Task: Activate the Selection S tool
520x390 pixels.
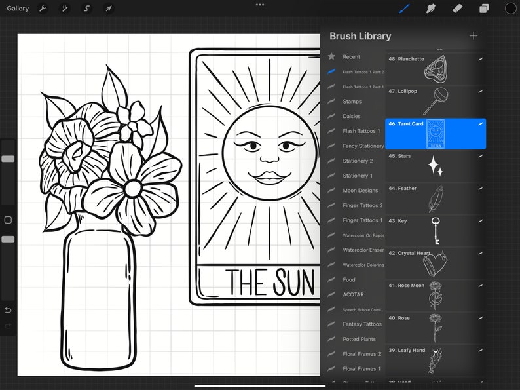Action: tap(86, 9)
